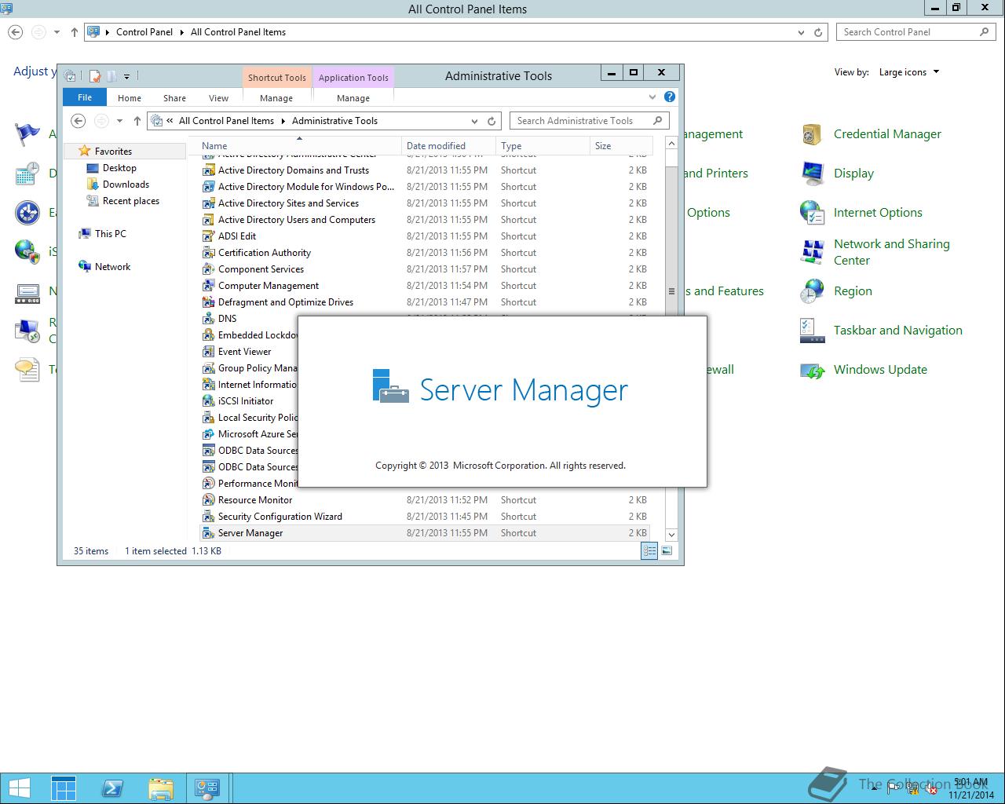
Task: Click the file list scrollbar up arrow
Action: (x=671, y=143)
